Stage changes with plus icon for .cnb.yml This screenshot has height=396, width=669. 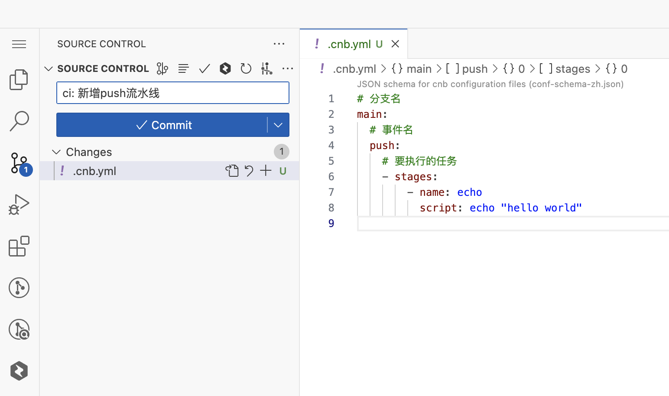point(266,171)
